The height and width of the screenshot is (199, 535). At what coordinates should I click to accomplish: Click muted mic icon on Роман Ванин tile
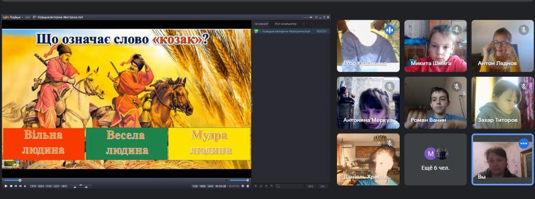[457, 86]
